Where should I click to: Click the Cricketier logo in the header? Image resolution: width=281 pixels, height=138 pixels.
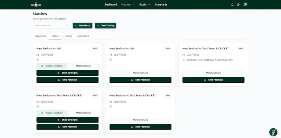tap(36, 5)
